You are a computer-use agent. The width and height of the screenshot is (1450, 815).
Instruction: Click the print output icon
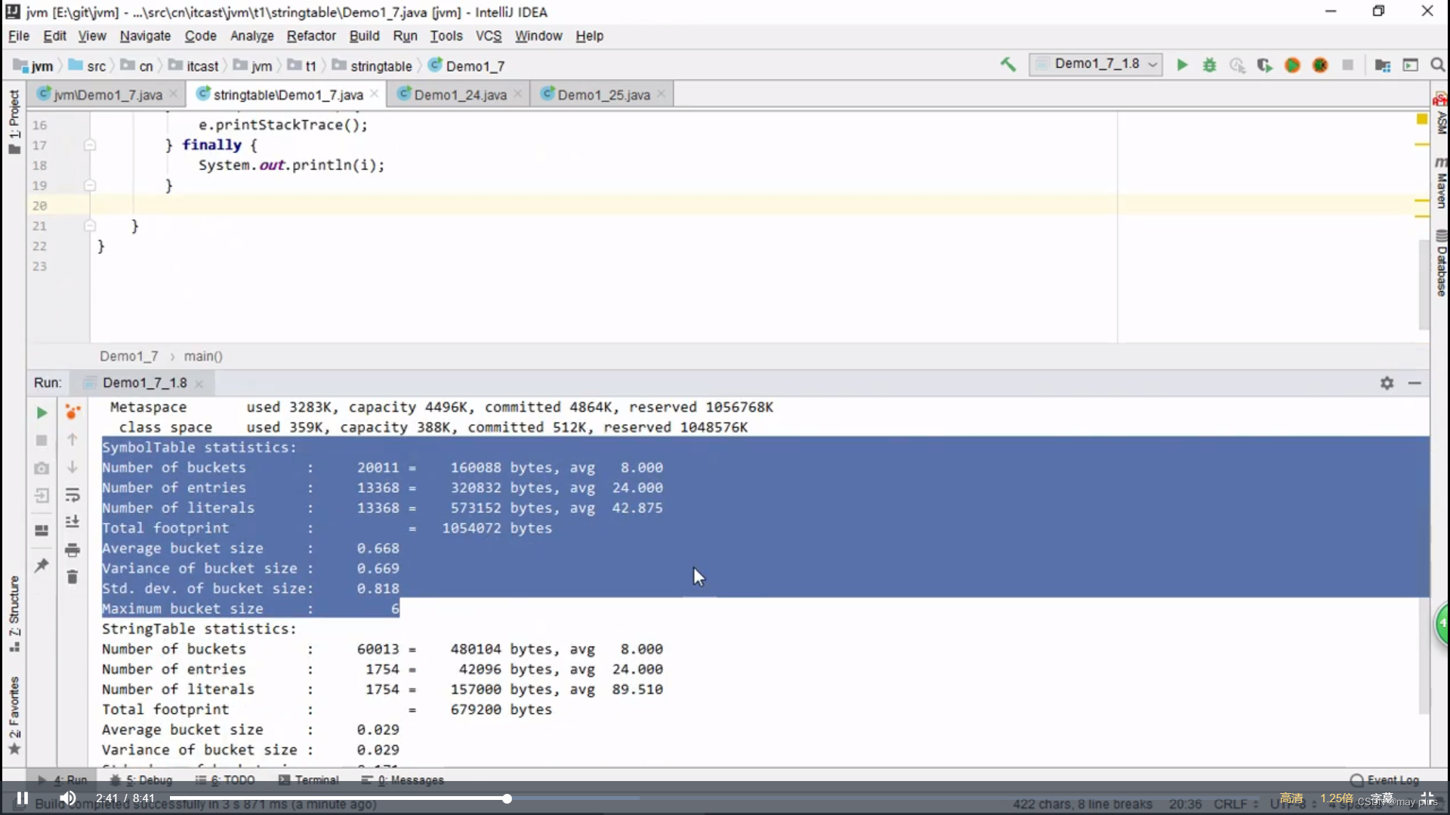tap(72, 550)
